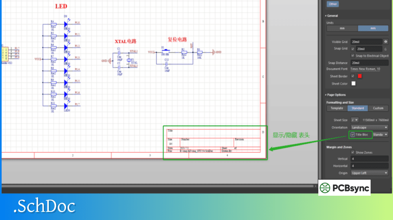Open the Orientation Landscape dropdown

point(369,127)
